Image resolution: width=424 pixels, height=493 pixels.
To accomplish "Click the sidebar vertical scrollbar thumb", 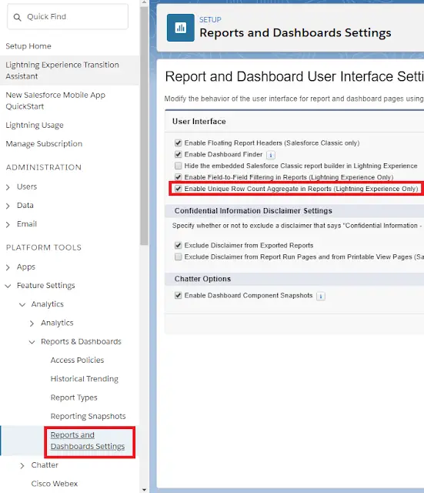I will (144, 126).
